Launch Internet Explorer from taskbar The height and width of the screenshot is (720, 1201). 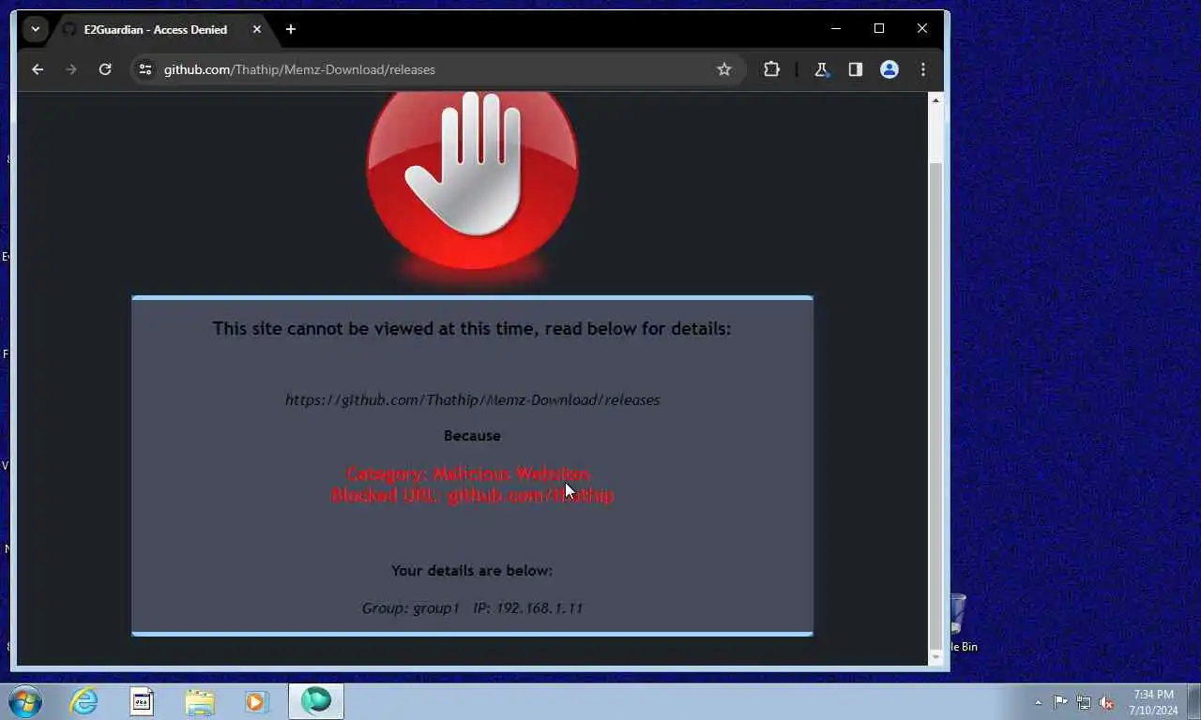click(84, 701)
